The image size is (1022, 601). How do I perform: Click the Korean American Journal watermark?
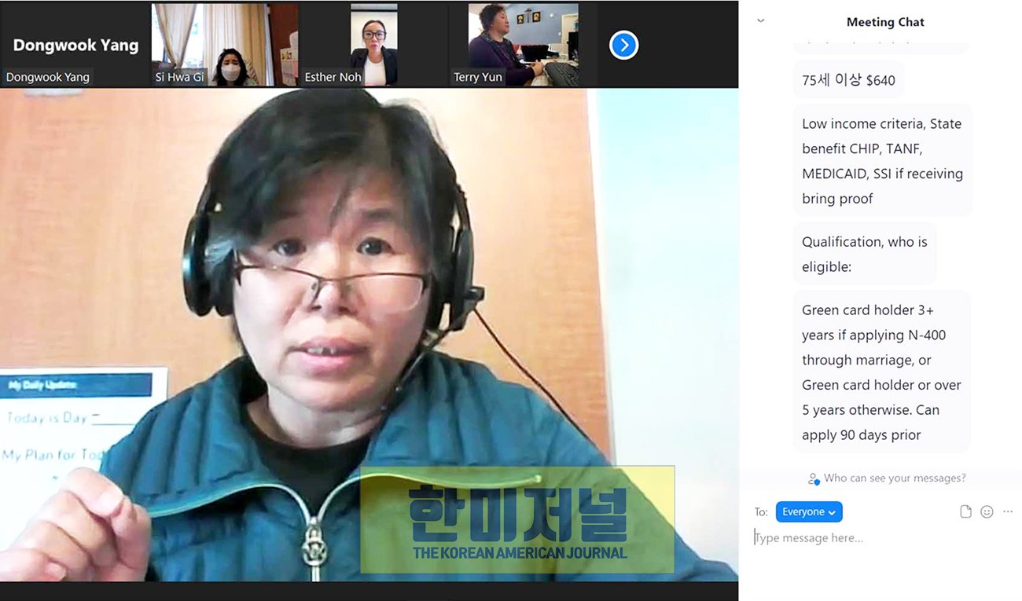(517, 520)
